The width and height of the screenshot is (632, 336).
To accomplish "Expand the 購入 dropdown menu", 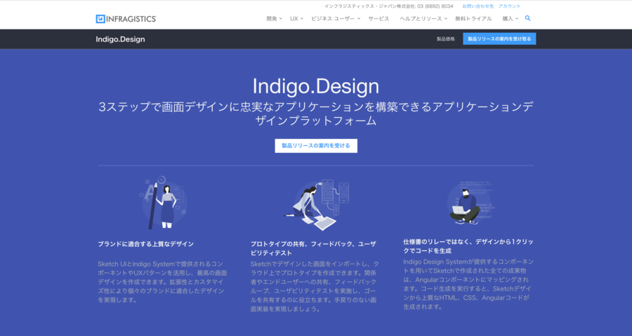I will point(511,19).
